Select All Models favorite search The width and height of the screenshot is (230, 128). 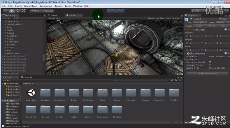pyautogui.click(x=13, y=89)
